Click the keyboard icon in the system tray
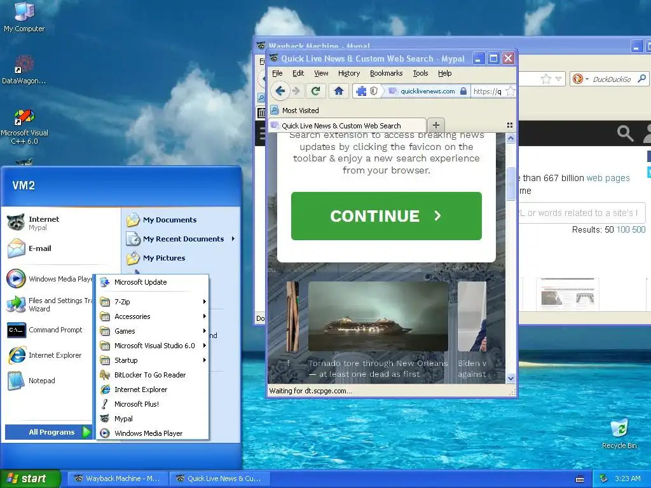 (580, 479)
